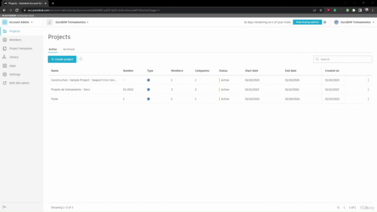The image size is (377, 212).
Task: Expand the EuroBIM Treinamentos account dropdown
Action: [x=72, y=22]
